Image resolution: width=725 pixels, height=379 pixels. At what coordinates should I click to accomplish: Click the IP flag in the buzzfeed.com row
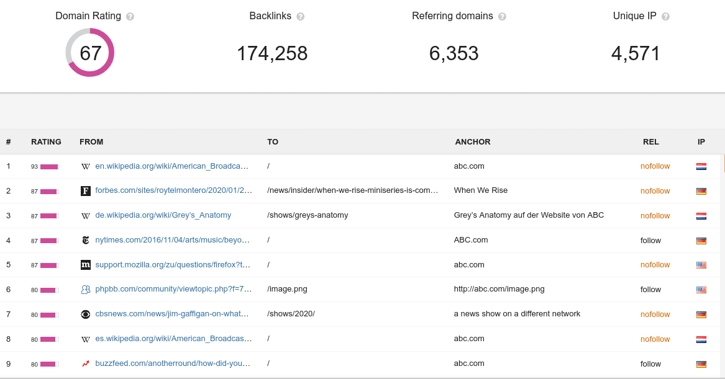[701, 364]
